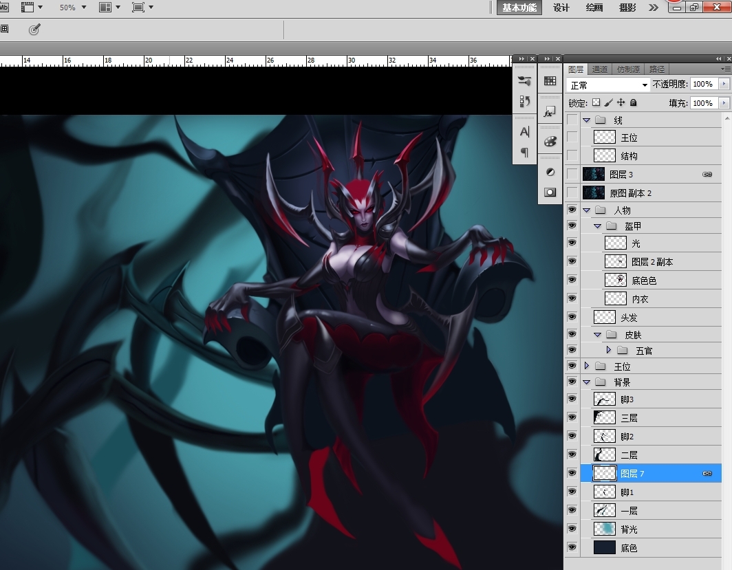Open the Character panel icon
Viewport: 732px width, 570px height.
pyautogui.click(x=525, y=131)
